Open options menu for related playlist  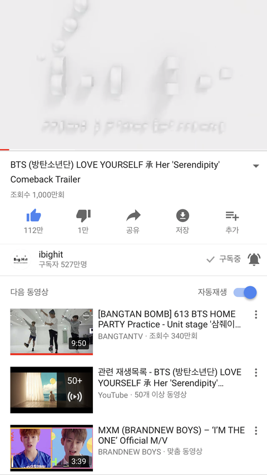click(x=256, y=373)
